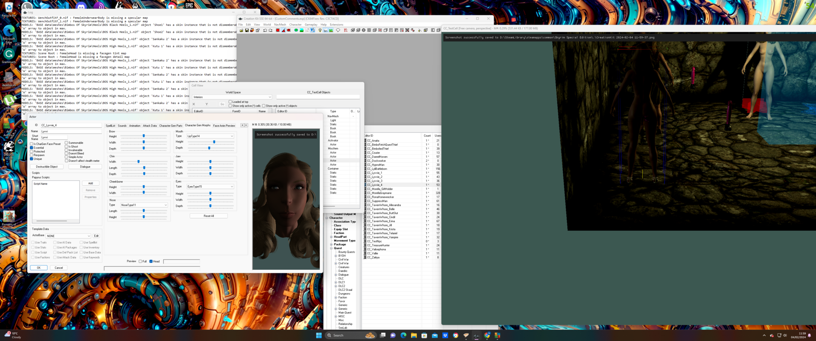Toggle the Unique checkbox
The width and height of the screenshot is (816, 341).
pyautogui.click(x=31, y=159)
